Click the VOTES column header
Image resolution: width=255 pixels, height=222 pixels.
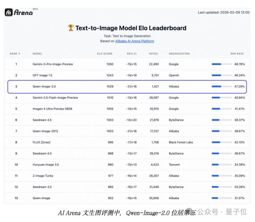pyautogui.click(x=153, y=54)
